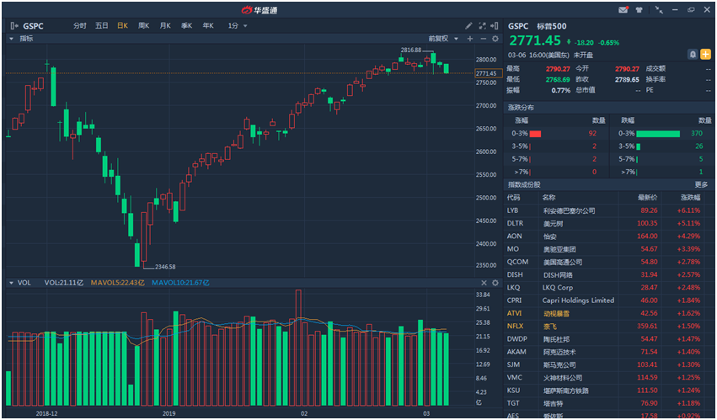Click the 2771.45 current price tag on axis
This screenshot has width=717, height=420.
point(489,73)
